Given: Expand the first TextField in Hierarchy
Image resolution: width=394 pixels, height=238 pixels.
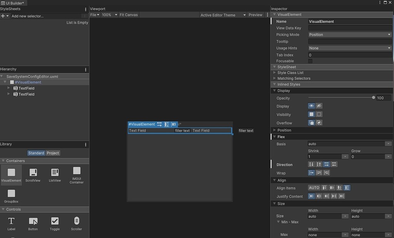Looking at the screenshot, I should [9, 88].
